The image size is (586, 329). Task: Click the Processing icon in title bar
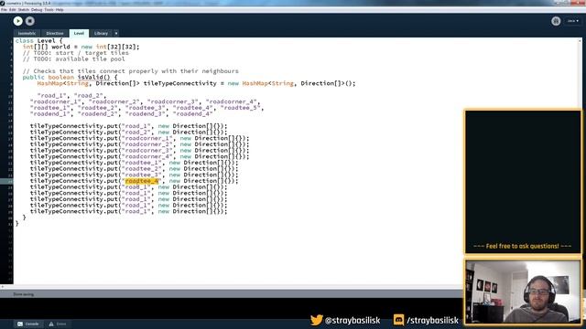[x=3, y=3]
